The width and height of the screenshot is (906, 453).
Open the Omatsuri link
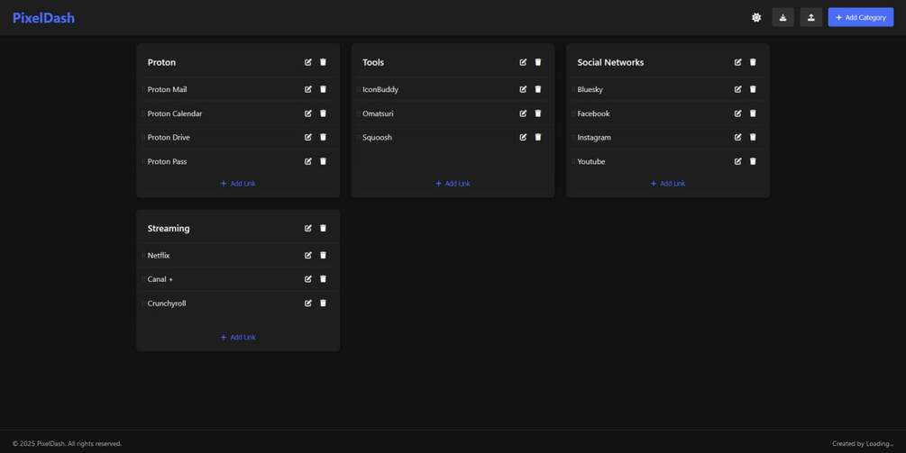(x=378, y=113)
